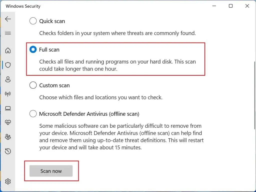Minimize the Windows Security window
Image resolution: width=256 pixels, height=192 pixels.
(x=214, y=6)
